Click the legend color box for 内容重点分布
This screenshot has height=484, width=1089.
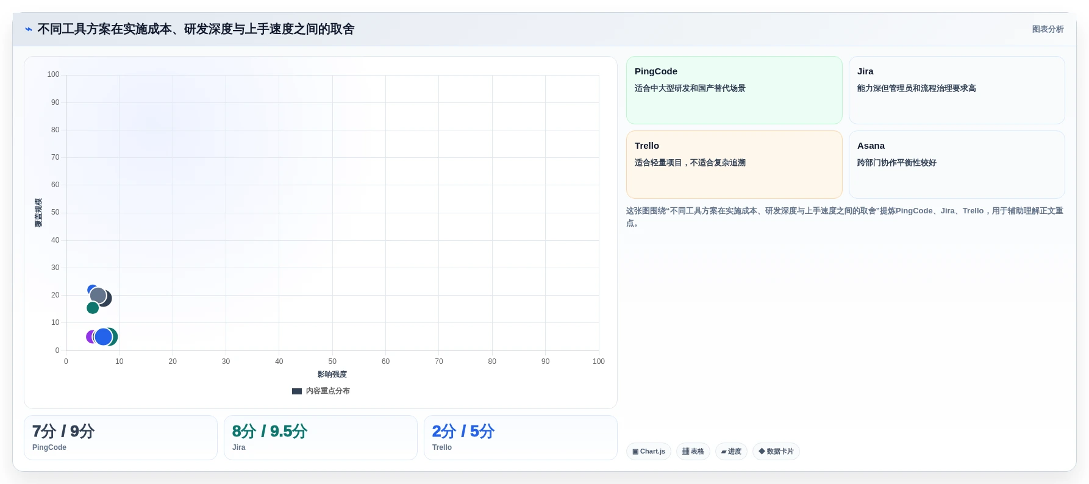(x=297, y=391)
